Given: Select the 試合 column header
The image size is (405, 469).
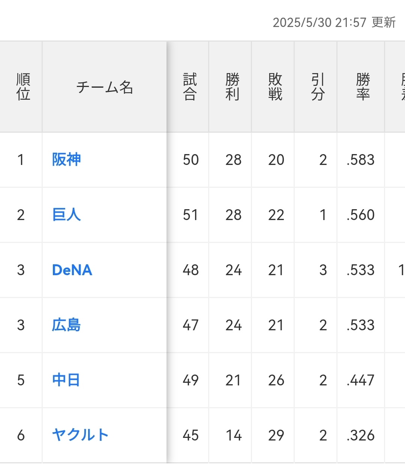Looking at the screenshot, I should [190, 87].
